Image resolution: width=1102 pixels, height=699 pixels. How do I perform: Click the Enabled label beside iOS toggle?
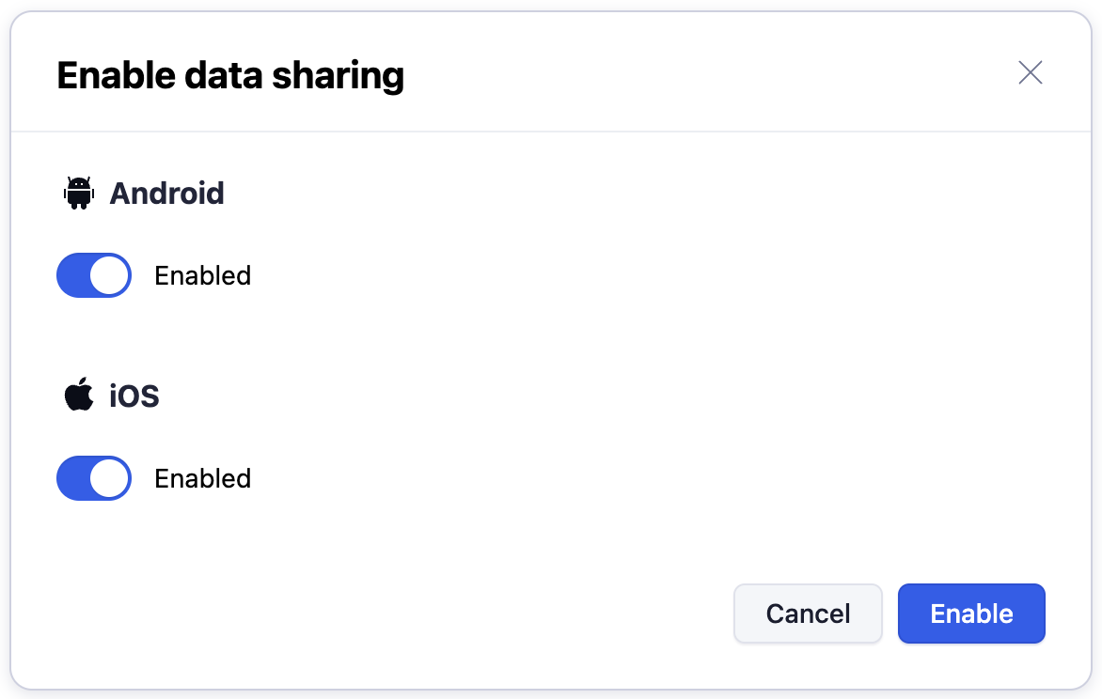pos(203,479)
